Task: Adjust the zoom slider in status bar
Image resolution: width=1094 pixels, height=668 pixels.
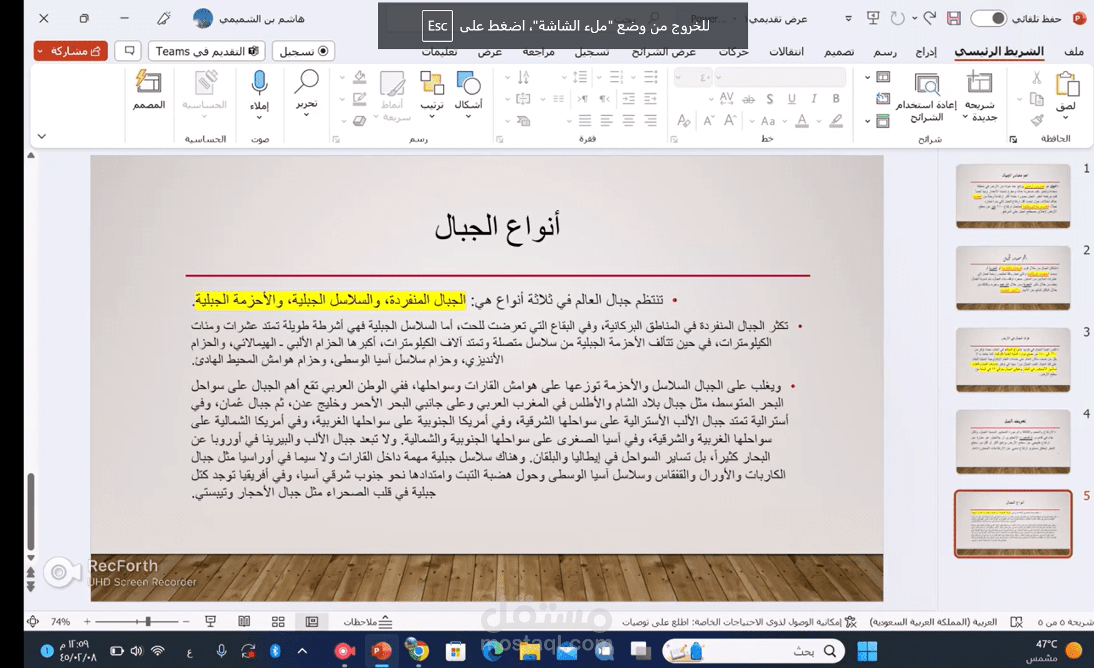Action: coord(136,621)
